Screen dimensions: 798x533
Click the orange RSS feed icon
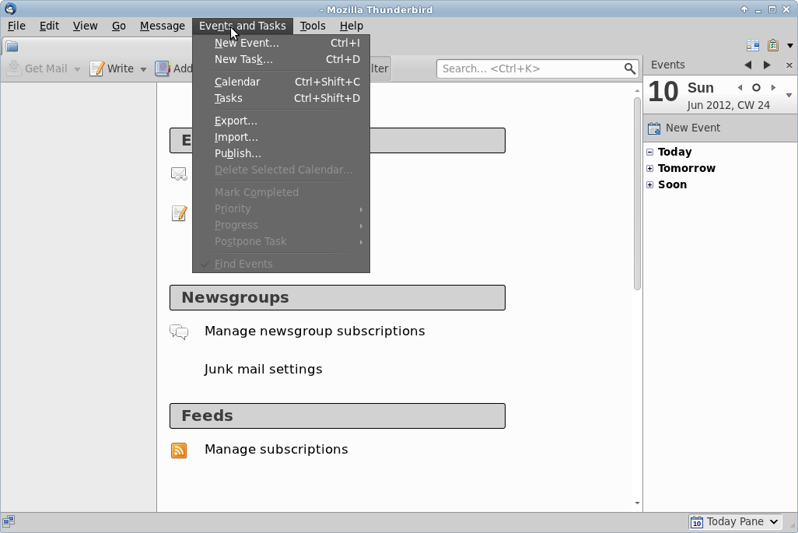click(x=179, y=450)
